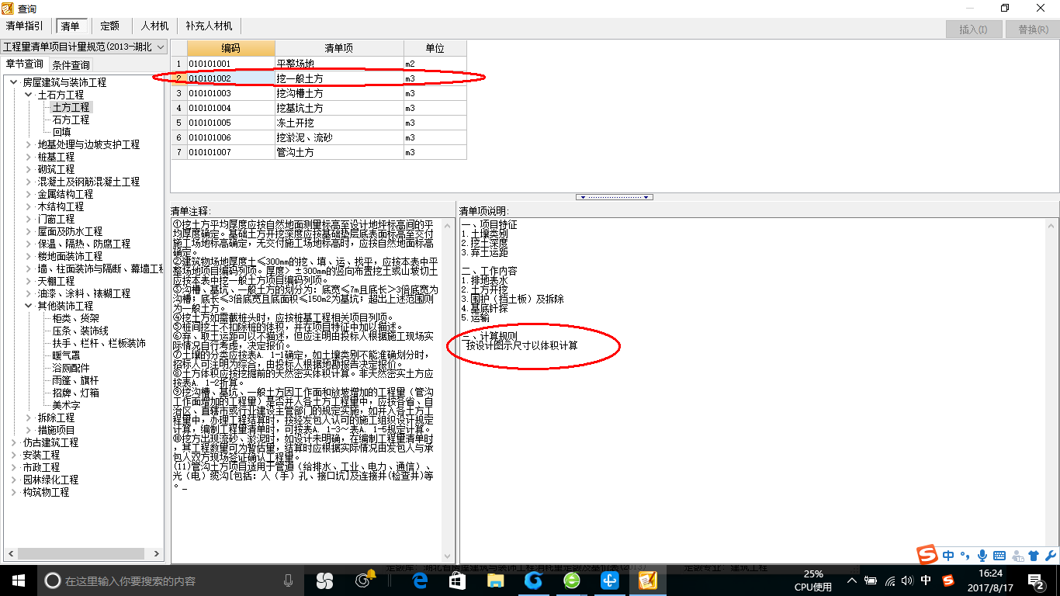Viewport: 1060px width, 596px height.
Task: Select row 010101001 平整场地
Action: click(319, 64)
